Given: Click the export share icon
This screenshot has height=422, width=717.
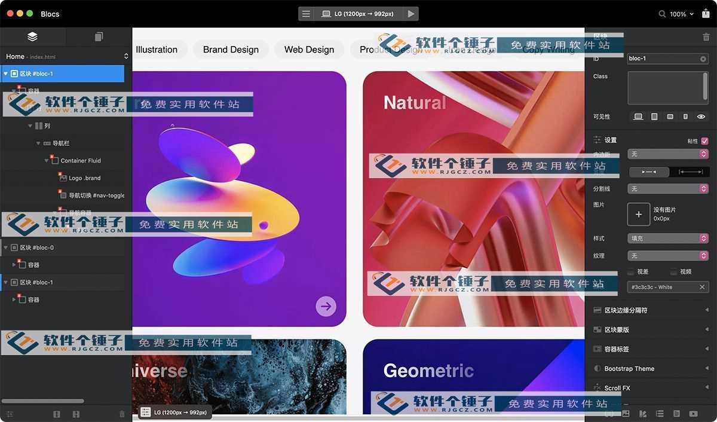Looking at the screenshot, I should (x=705, y=13).
